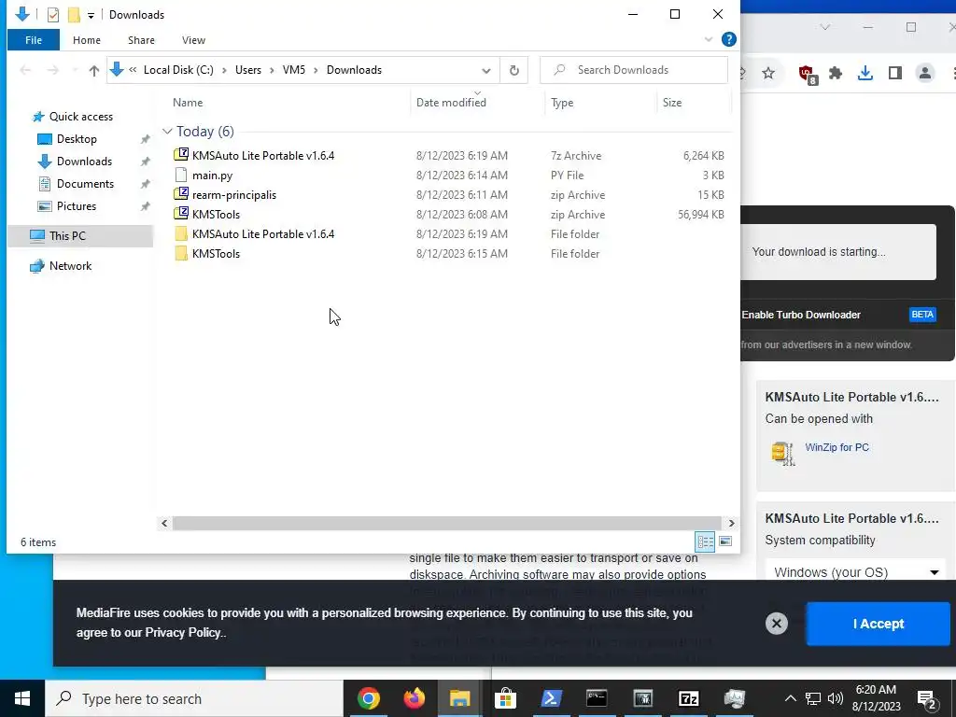Click new folder icon in title bar
Screen dimensions: 956x717
(x=74, y=15)
